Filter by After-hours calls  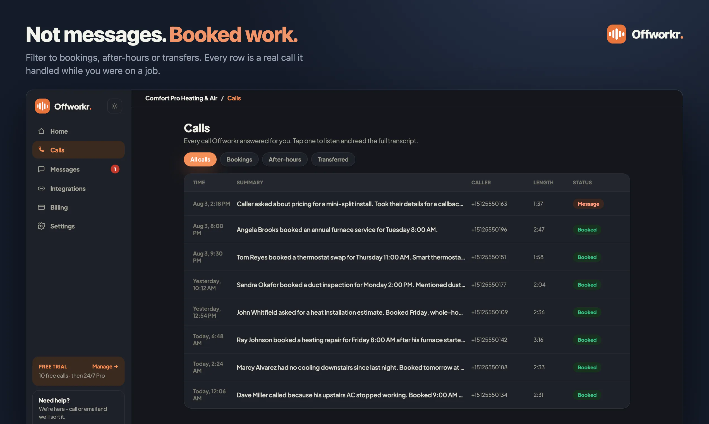(285, 160)
